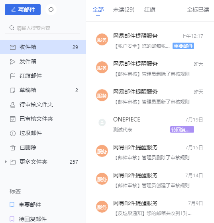Open the Inbox envelope icon
Image resolution: width=214 pixels, height=223 pixels.
tap(13, 47)
